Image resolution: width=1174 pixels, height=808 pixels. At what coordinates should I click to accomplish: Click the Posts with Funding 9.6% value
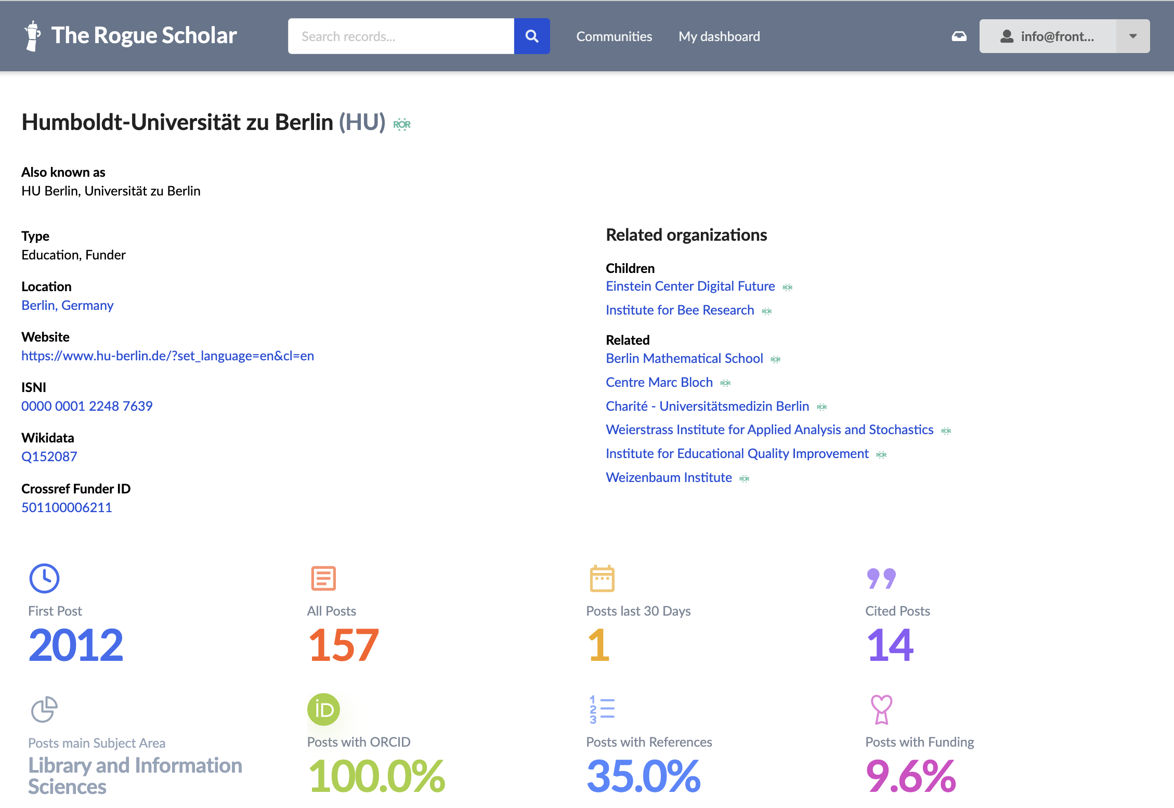point(911,776)
